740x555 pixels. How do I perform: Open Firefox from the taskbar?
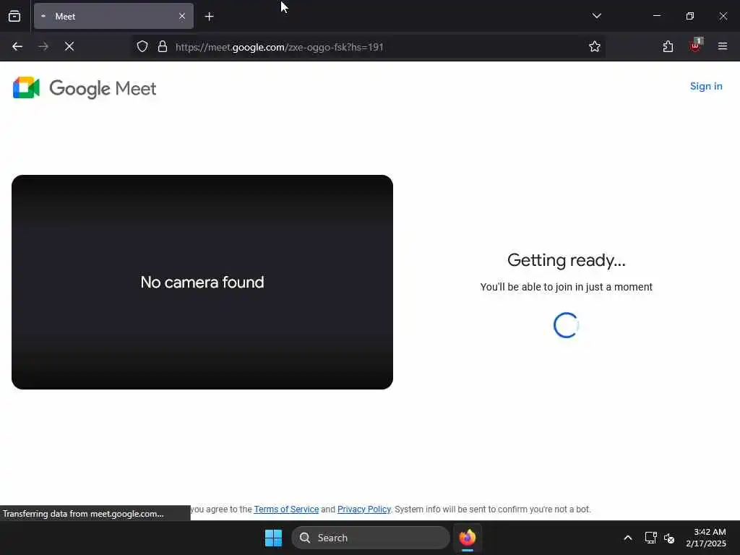[x=468, y=538]
